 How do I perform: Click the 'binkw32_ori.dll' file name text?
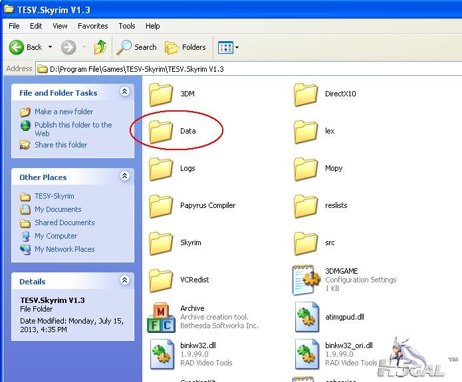tap(349, 345)
